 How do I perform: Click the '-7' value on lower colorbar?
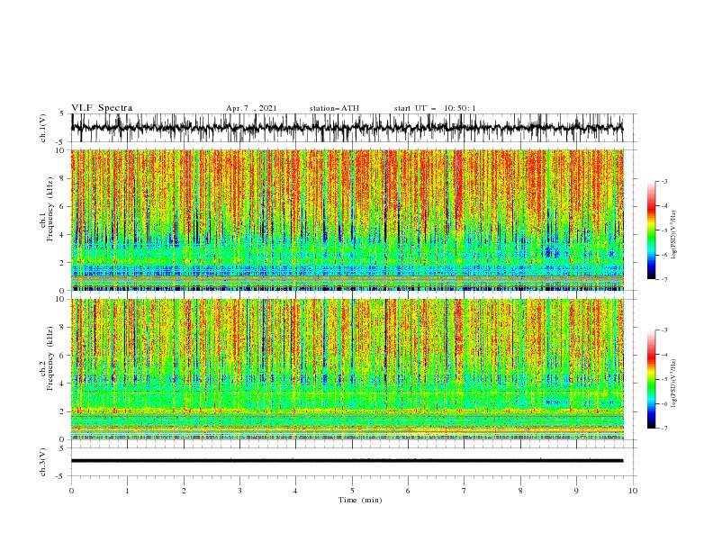(664, 429)
